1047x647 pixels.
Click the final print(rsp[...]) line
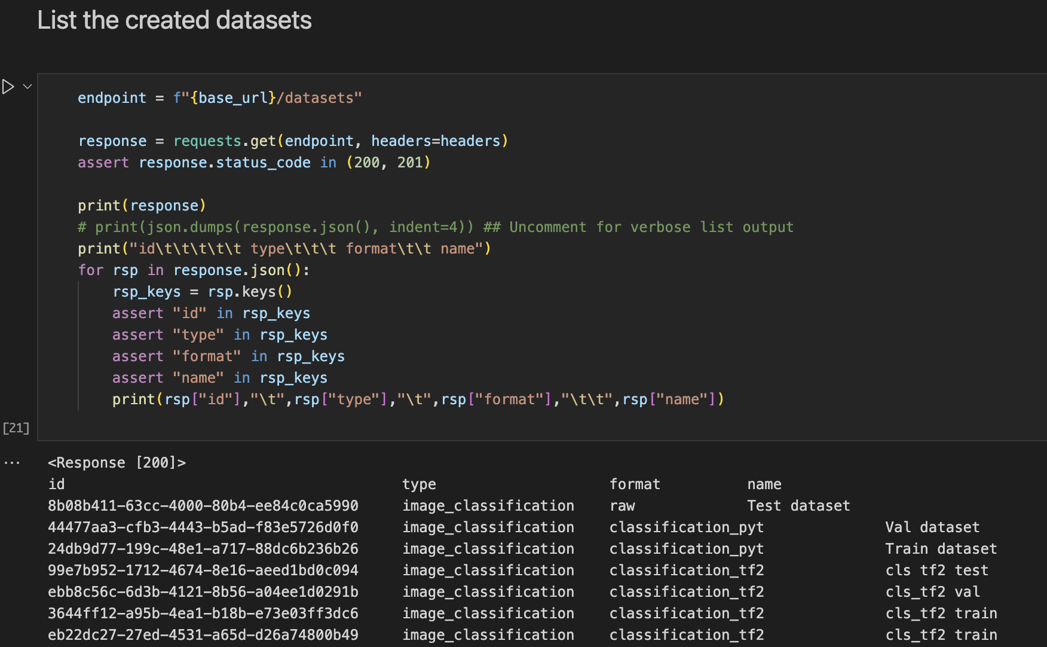418,399
